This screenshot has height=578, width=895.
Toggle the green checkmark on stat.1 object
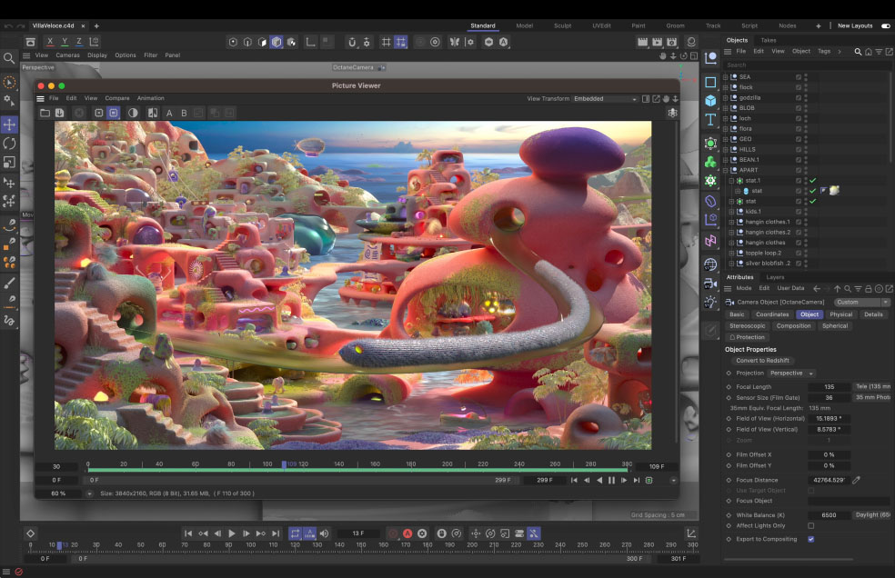813,181
